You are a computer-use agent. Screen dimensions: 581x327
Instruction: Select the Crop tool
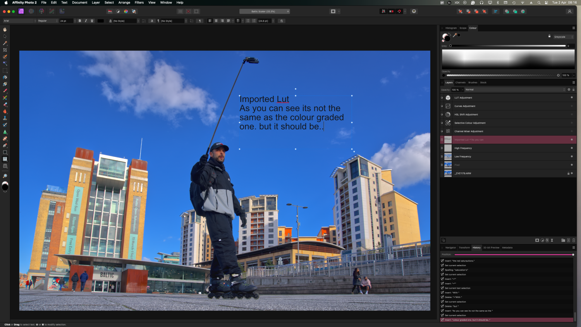click(x=5, y=50)
